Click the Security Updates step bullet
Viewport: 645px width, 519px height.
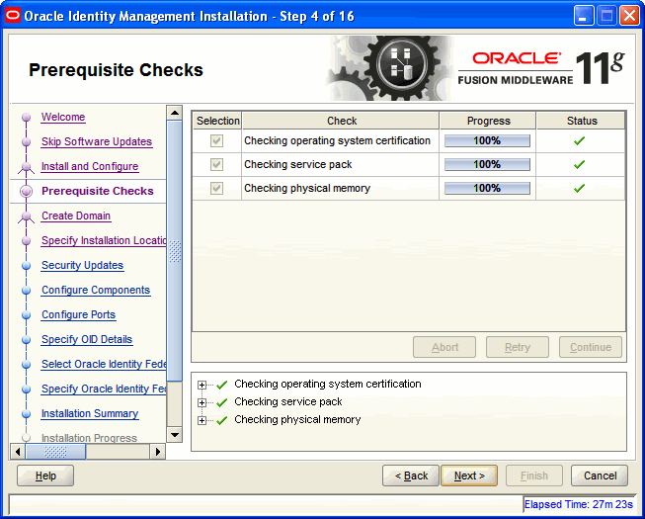[x=27, y=266]
